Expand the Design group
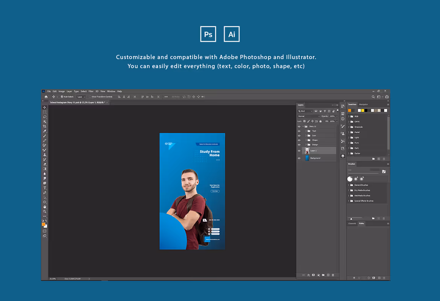The image size is (440, 301). (x=306, y=145)
